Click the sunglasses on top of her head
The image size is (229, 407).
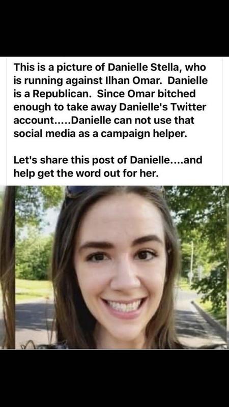click(x=114, y=192)
